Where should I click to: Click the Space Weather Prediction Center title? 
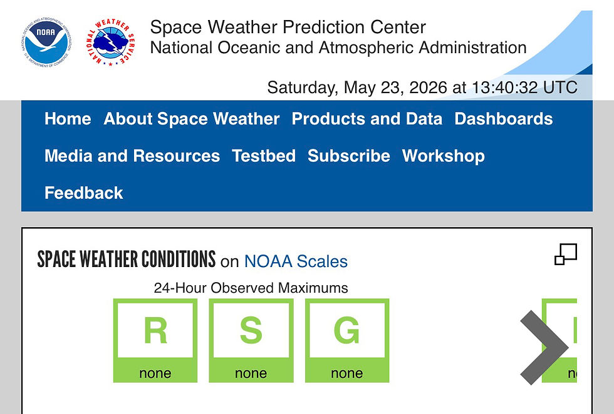pos(288,28)
